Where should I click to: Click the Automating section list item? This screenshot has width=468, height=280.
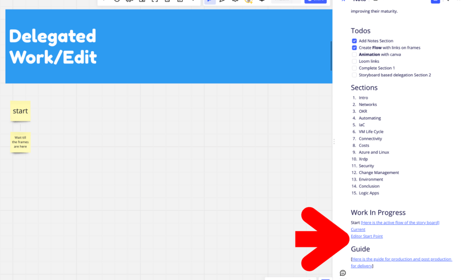(370, 118)
